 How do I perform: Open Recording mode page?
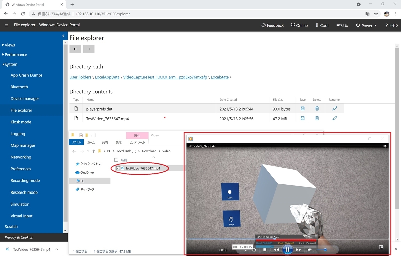[x=25, y=180]
